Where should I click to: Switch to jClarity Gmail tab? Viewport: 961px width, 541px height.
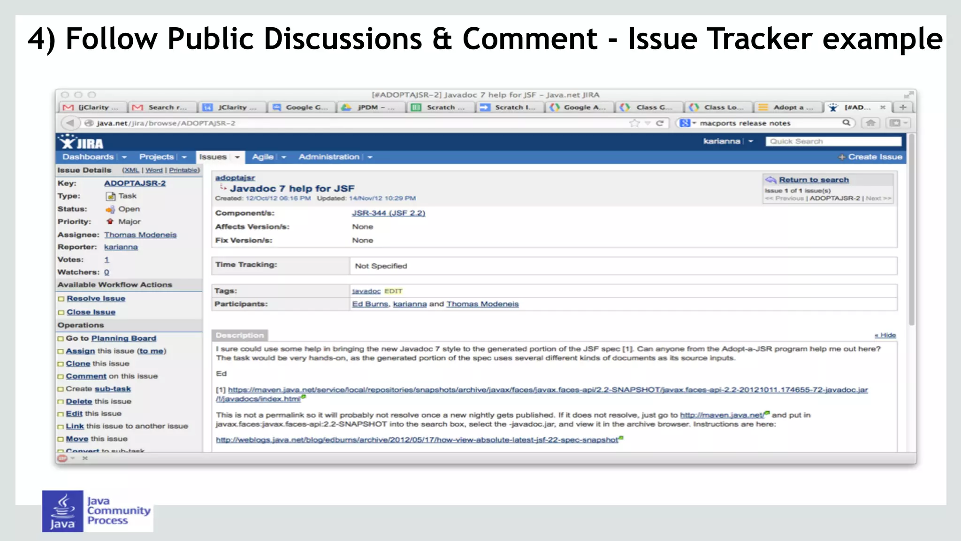pos(92,107)
